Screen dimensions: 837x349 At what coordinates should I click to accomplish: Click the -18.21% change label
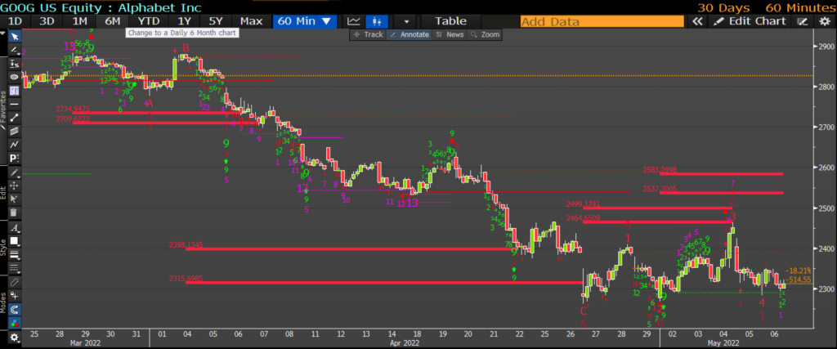pos(799,271)
